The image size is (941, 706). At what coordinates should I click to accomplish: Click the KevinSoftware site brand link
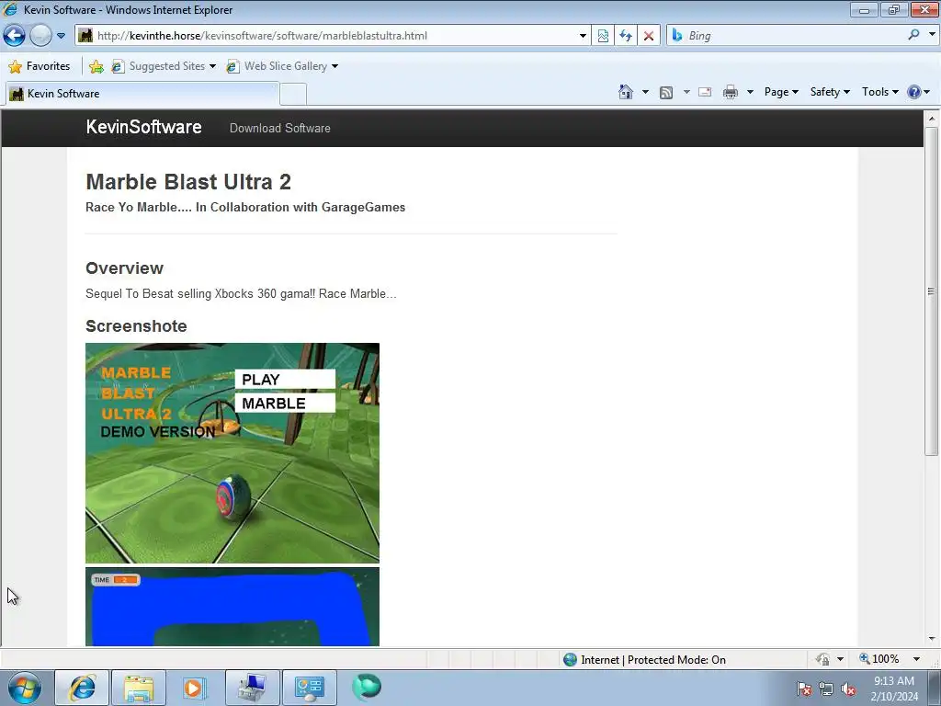pyautogui.click(x=143, y=127)
